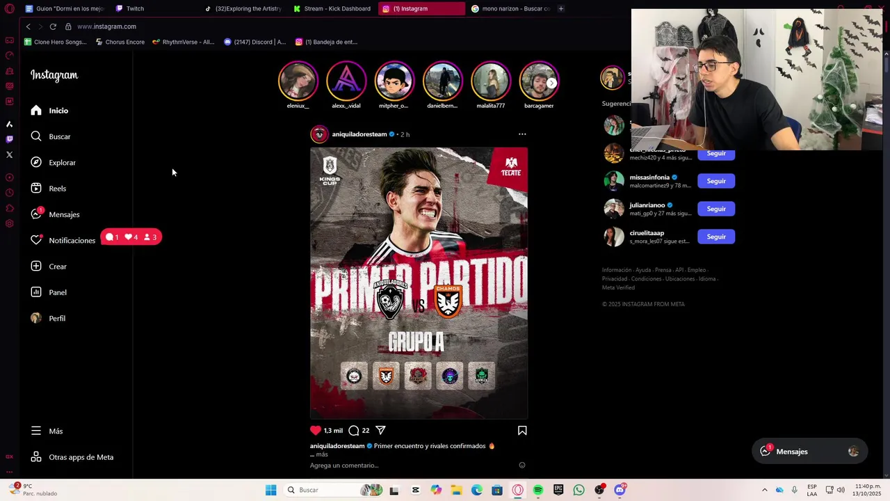Expand the caption with 'más'
This screenshot has height=501, width=890.
pyautogui.click(x=321, y=454)
